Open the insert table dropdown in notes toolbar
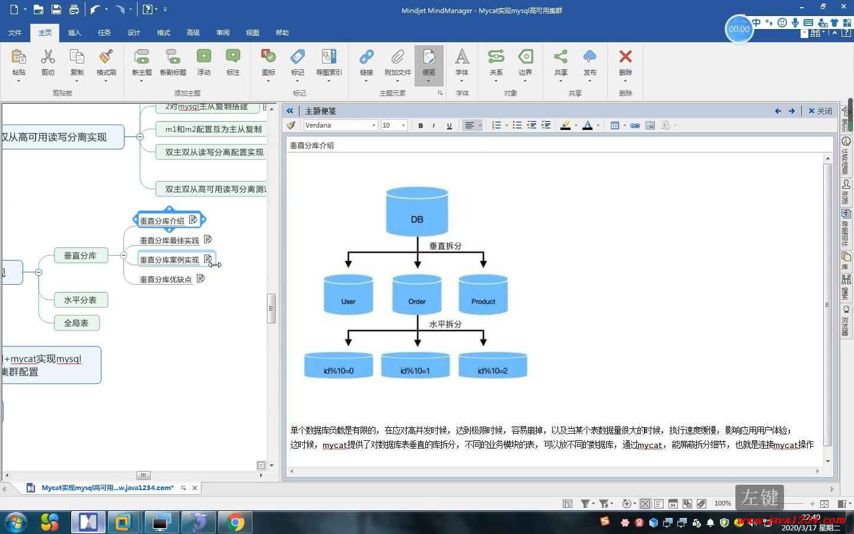 (x=624, y=125)
